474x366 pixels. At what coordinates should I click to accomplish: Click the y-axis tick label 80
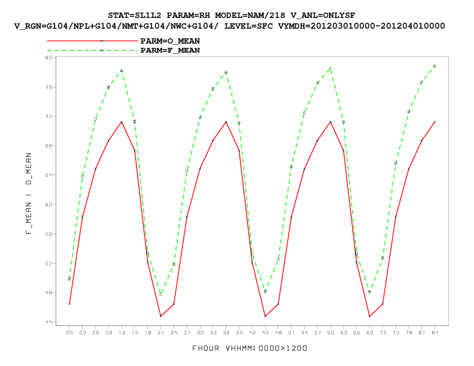(x=48, y=57)
